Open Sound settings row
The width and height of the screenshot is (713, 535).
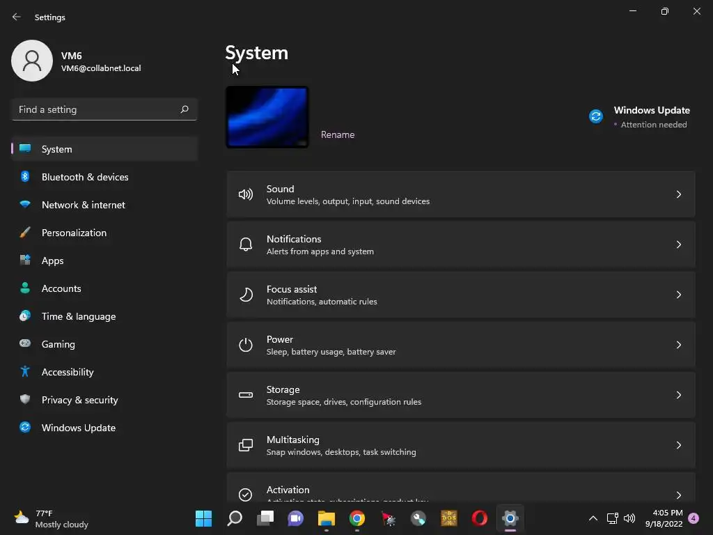tap(461, 194)
